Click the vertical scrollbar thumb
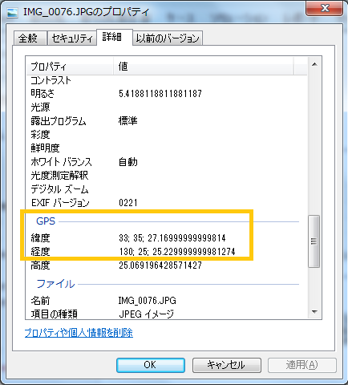 point(314,241)
